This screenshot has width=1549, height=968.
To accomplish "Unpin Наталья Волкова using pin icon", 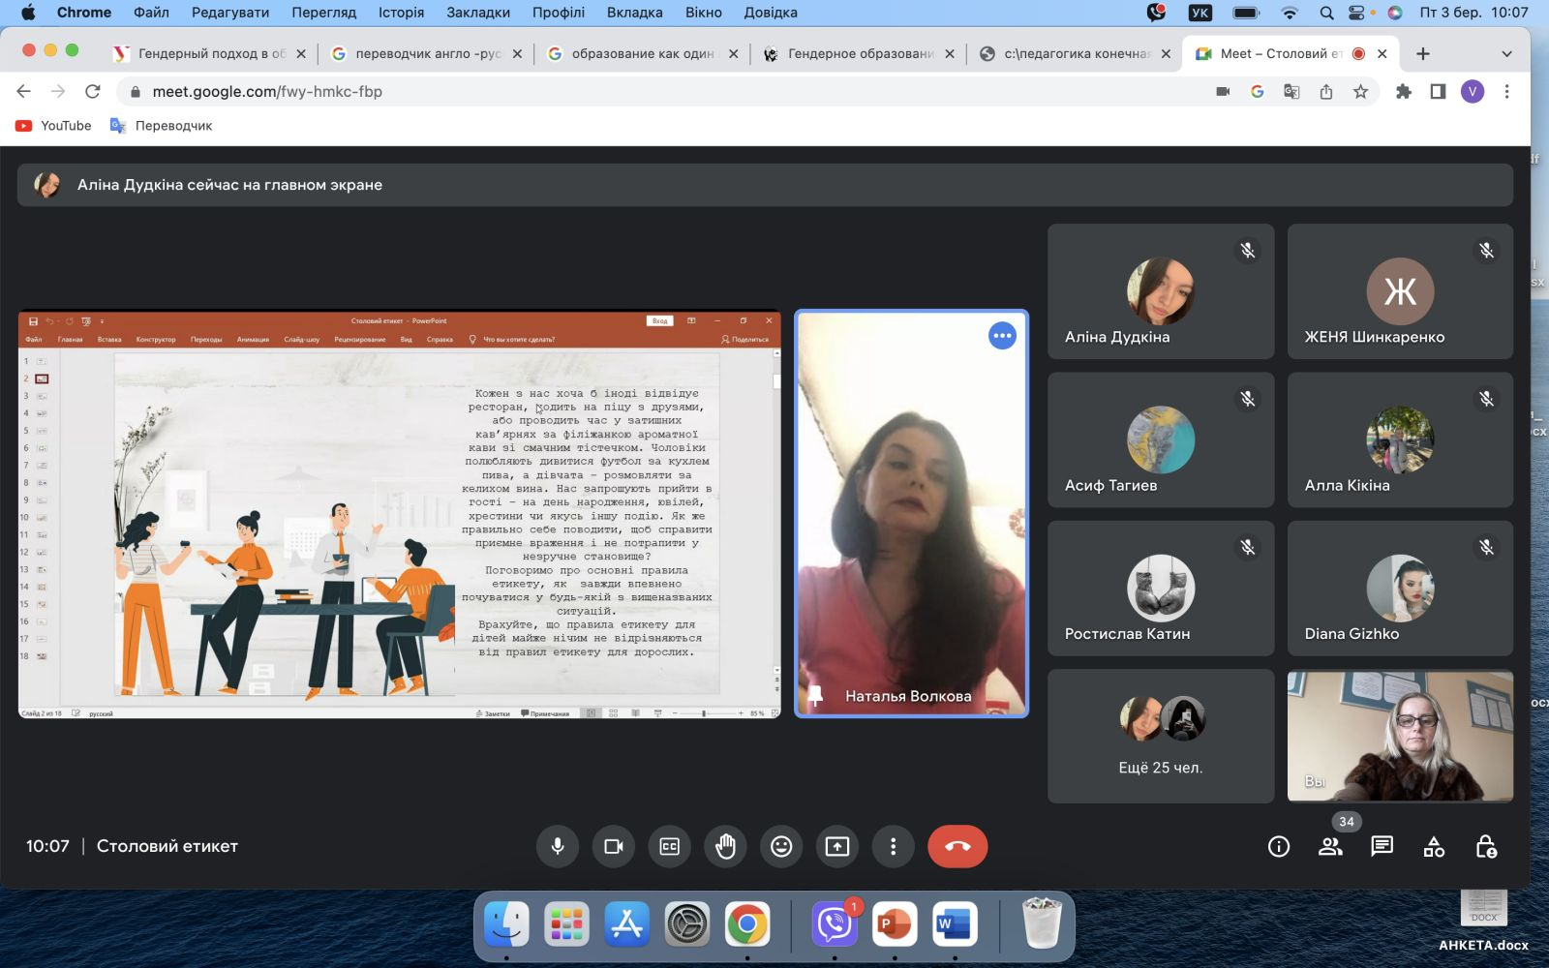I will (x=815, y=696).
